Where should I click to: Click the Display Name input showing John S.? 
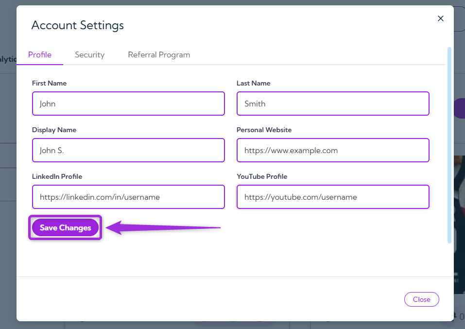pyautogui.click(x=128, y=150)
